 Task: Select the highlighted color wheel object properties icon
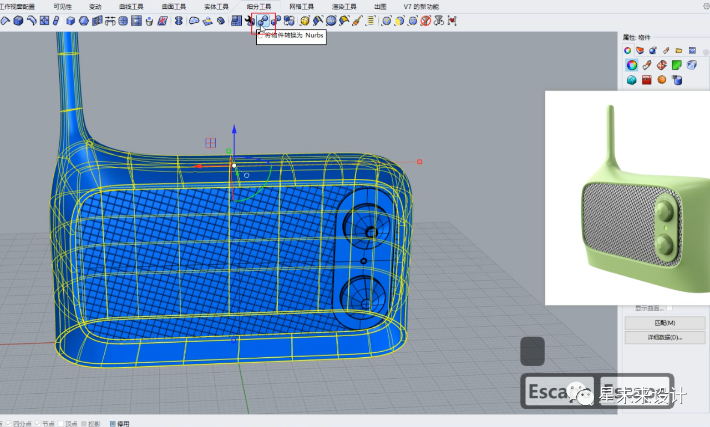click(x=632, y=65)
